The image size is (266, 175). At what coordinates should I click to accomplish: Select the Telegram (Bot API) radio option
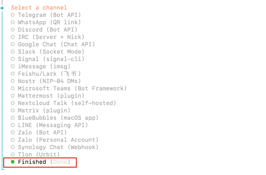tap(49, 15)
